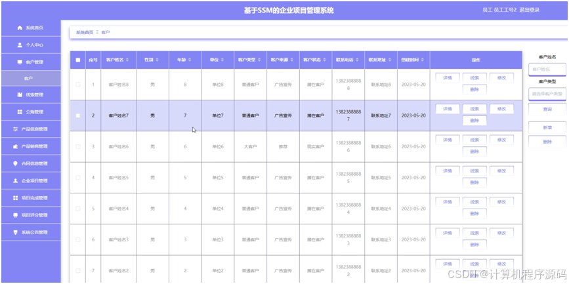
Task: Sort the table by 年龄 column arrows
Action: click(x=190, y=60)
